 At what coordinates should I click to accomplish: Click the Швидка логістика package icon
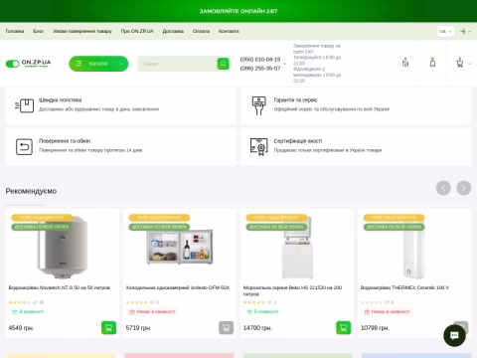pos(25,106)
